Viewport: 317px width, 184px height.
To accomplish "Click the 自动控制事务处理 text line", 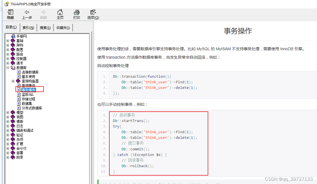I will point(113,66).
